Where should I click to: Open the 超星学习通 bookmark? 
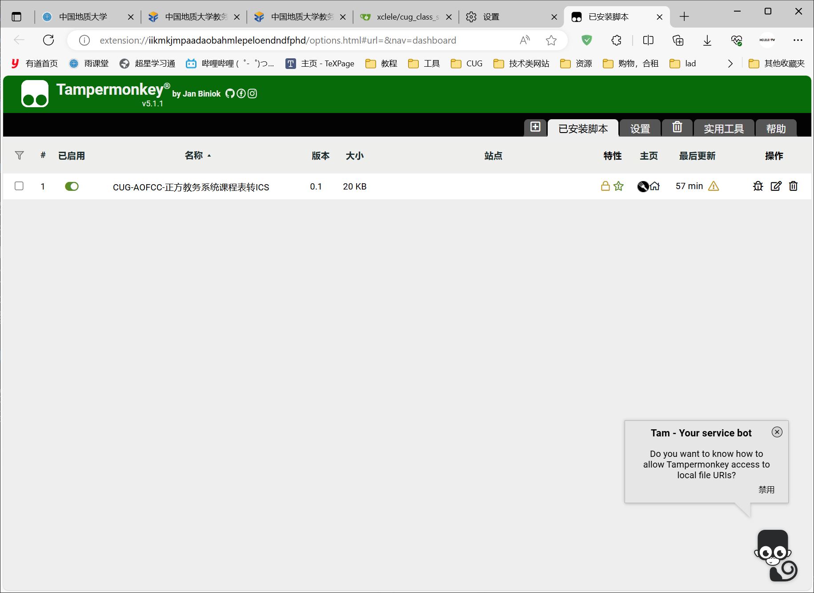[147, 64]
